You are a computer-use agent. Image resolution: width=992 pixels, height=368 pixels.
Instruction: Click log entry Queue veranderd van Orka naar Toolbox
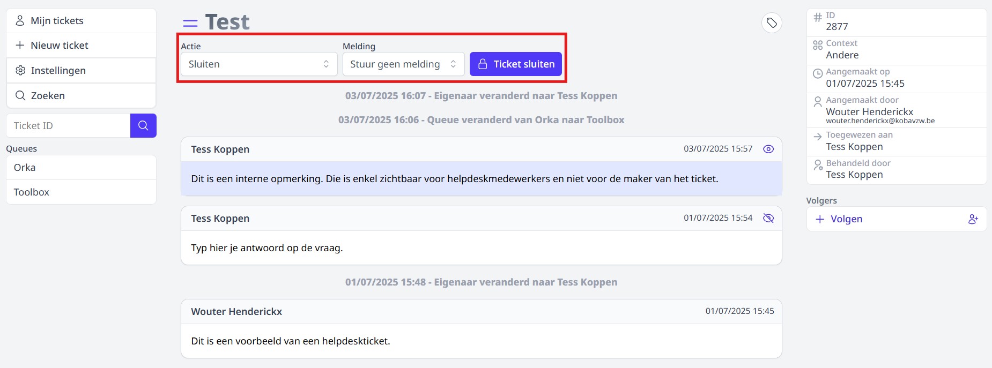tap(481, 120)
